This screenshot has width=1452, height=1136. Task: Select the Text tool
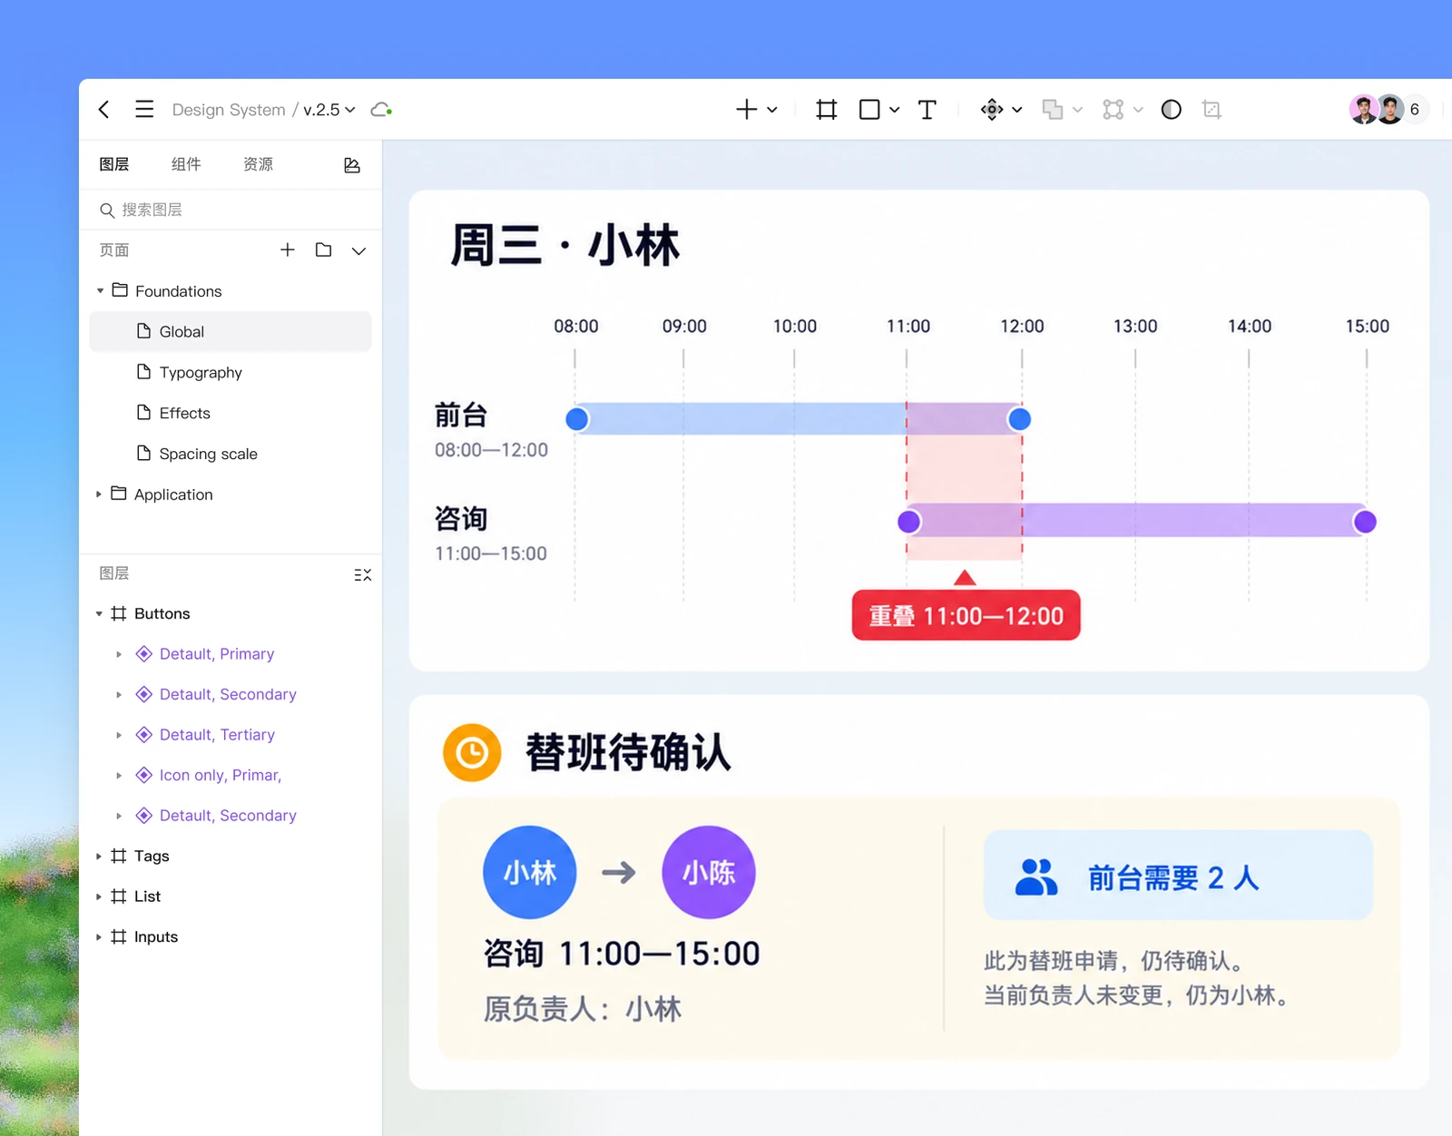[927, 110]
